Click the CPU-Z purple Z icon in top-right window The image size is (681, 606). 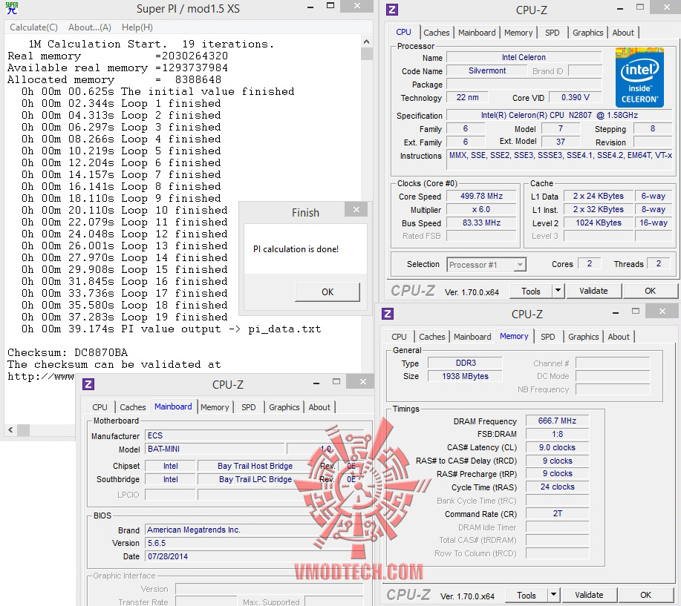click(392, 10)
